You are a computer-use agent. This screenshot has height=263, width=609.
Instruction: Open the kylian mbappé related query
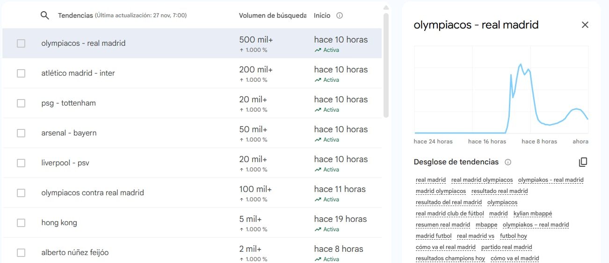pos(532,213)
